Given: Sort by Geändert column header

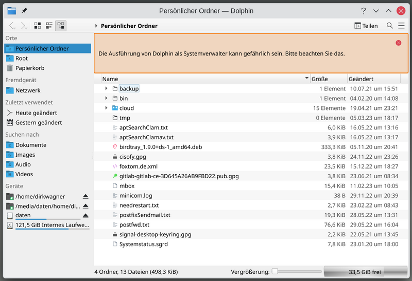Looking at the screenshot, I should coord(374,79).
